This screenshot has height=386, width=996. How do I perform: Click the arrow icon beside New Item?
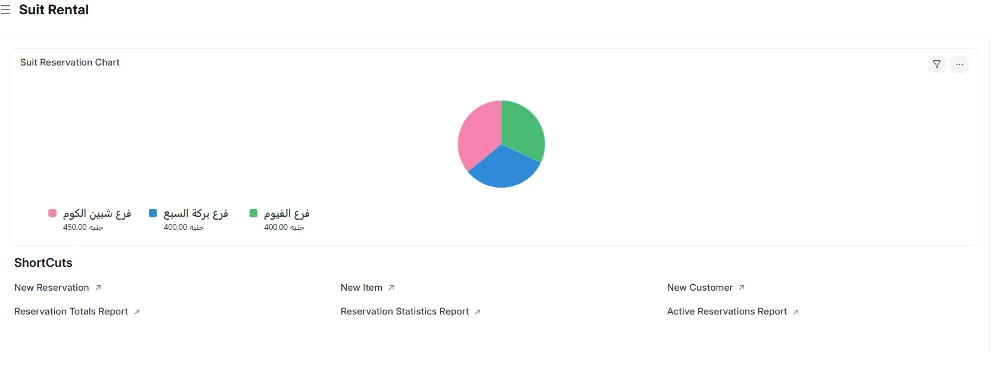391,288
